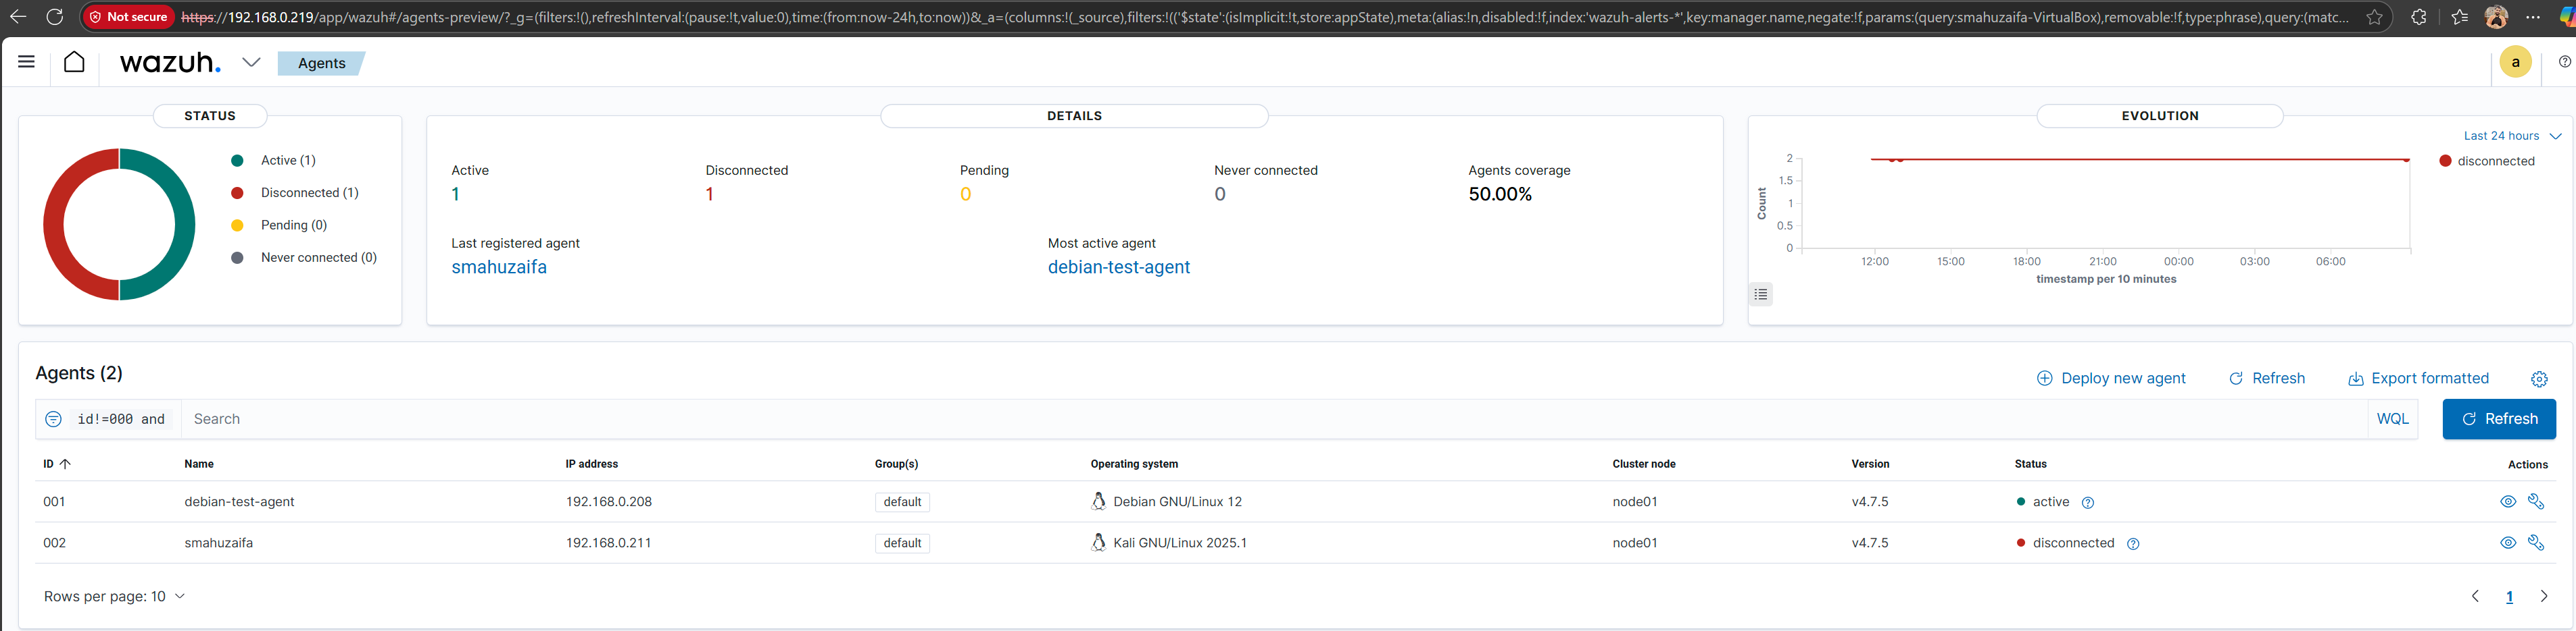Bookmark this page with the star icon

point(2374,17)
